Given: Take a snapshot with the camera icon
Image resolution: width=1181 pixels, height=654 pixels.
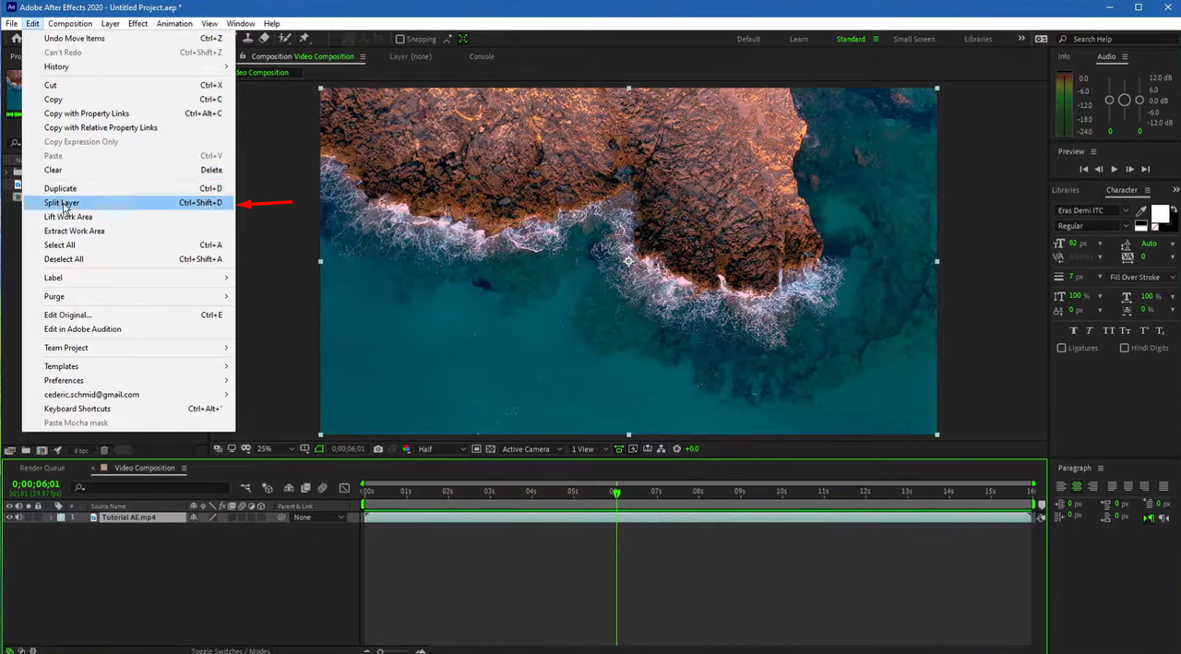Looking at the screenshot, I should 378,449.
